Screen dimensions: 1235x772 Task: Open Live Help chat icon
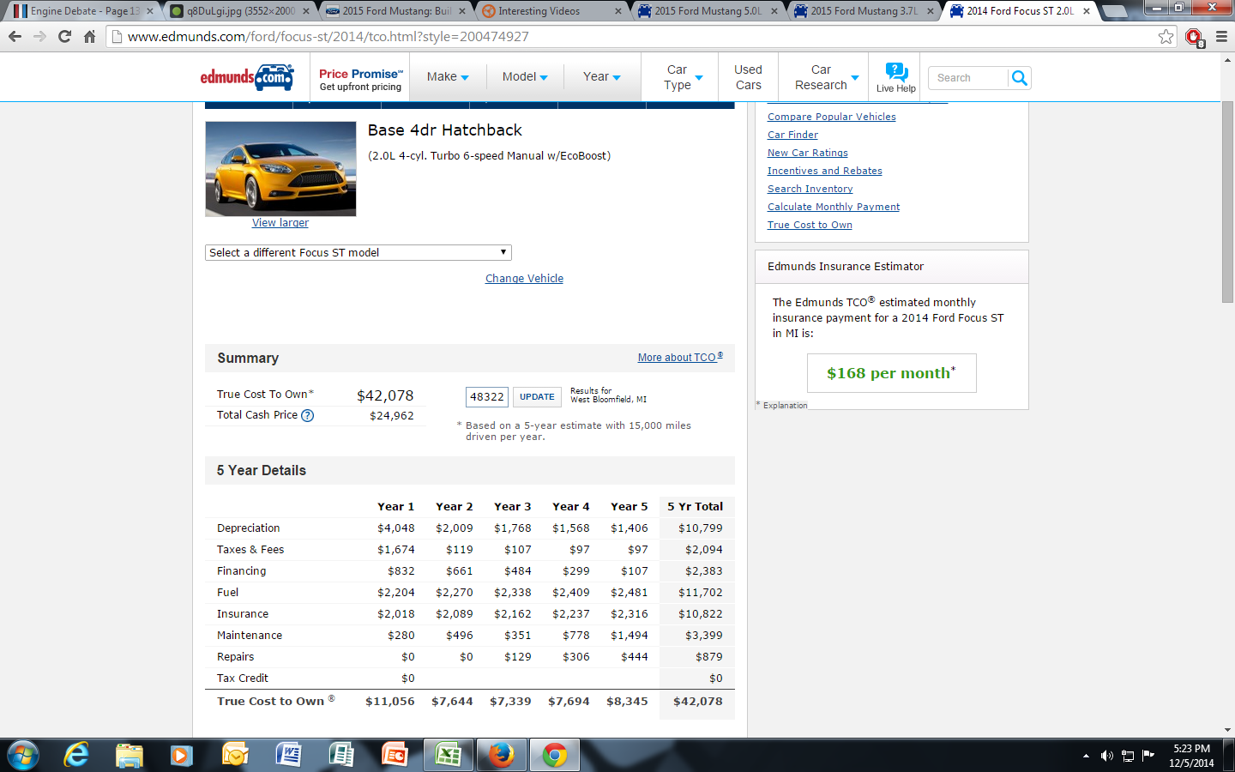tap(896, 77)
